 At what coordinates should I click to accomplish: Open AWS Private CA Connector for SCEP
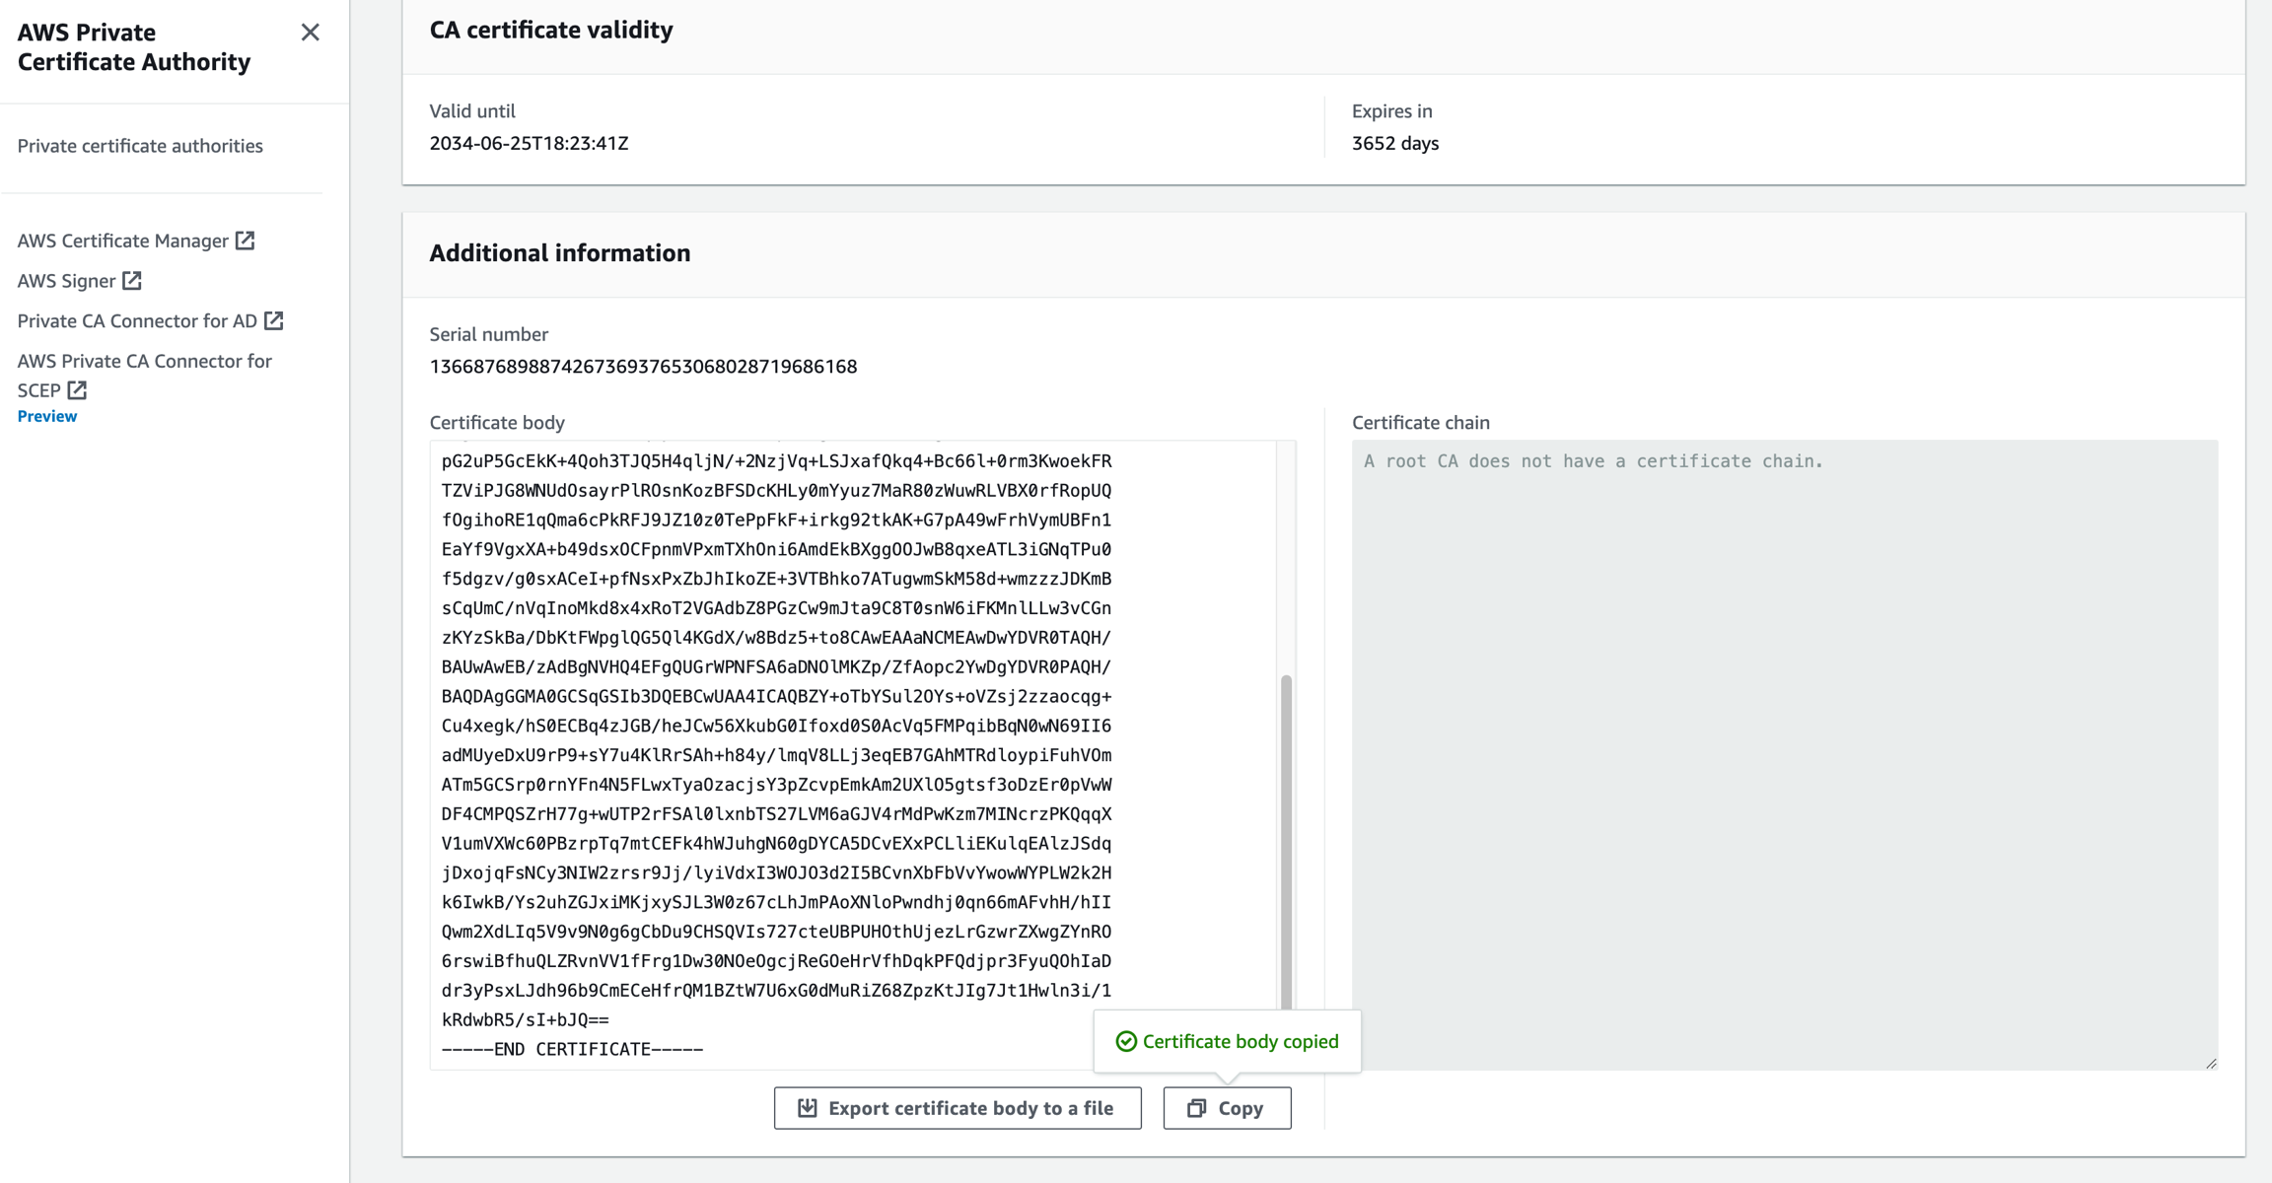pyautogui.click(x=144, y=362)
